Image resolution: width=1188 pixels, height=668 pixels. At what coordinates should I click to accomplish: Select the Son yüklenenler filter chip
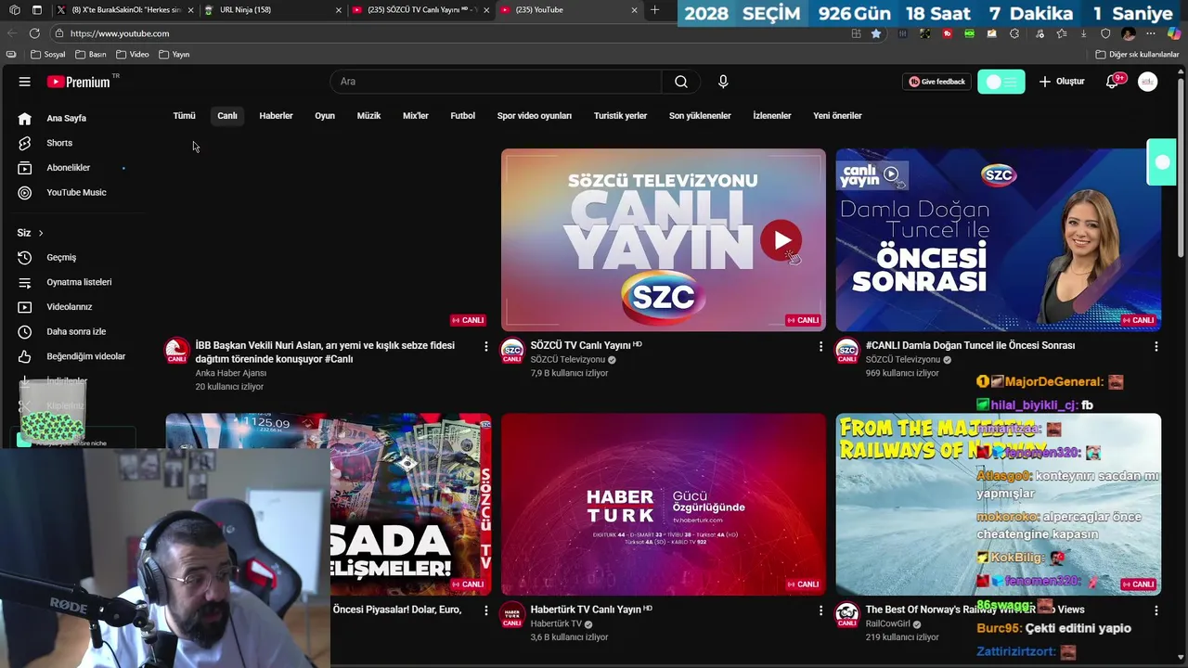(700, 116)
